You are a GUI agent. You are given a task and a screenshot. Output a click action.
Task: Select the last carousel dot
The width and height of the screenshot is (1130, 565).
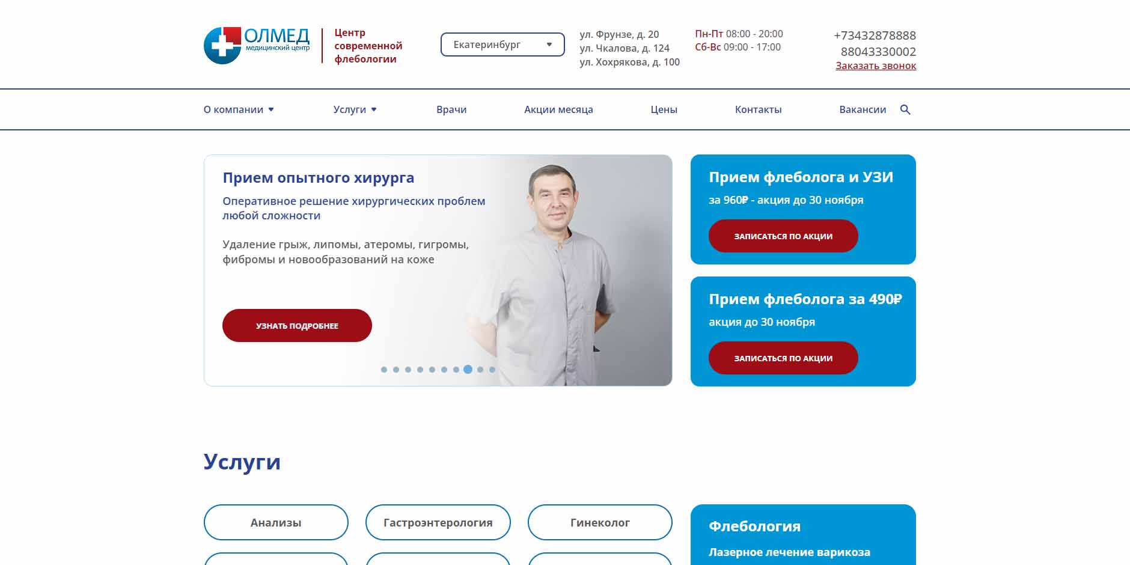click(492, 370)
